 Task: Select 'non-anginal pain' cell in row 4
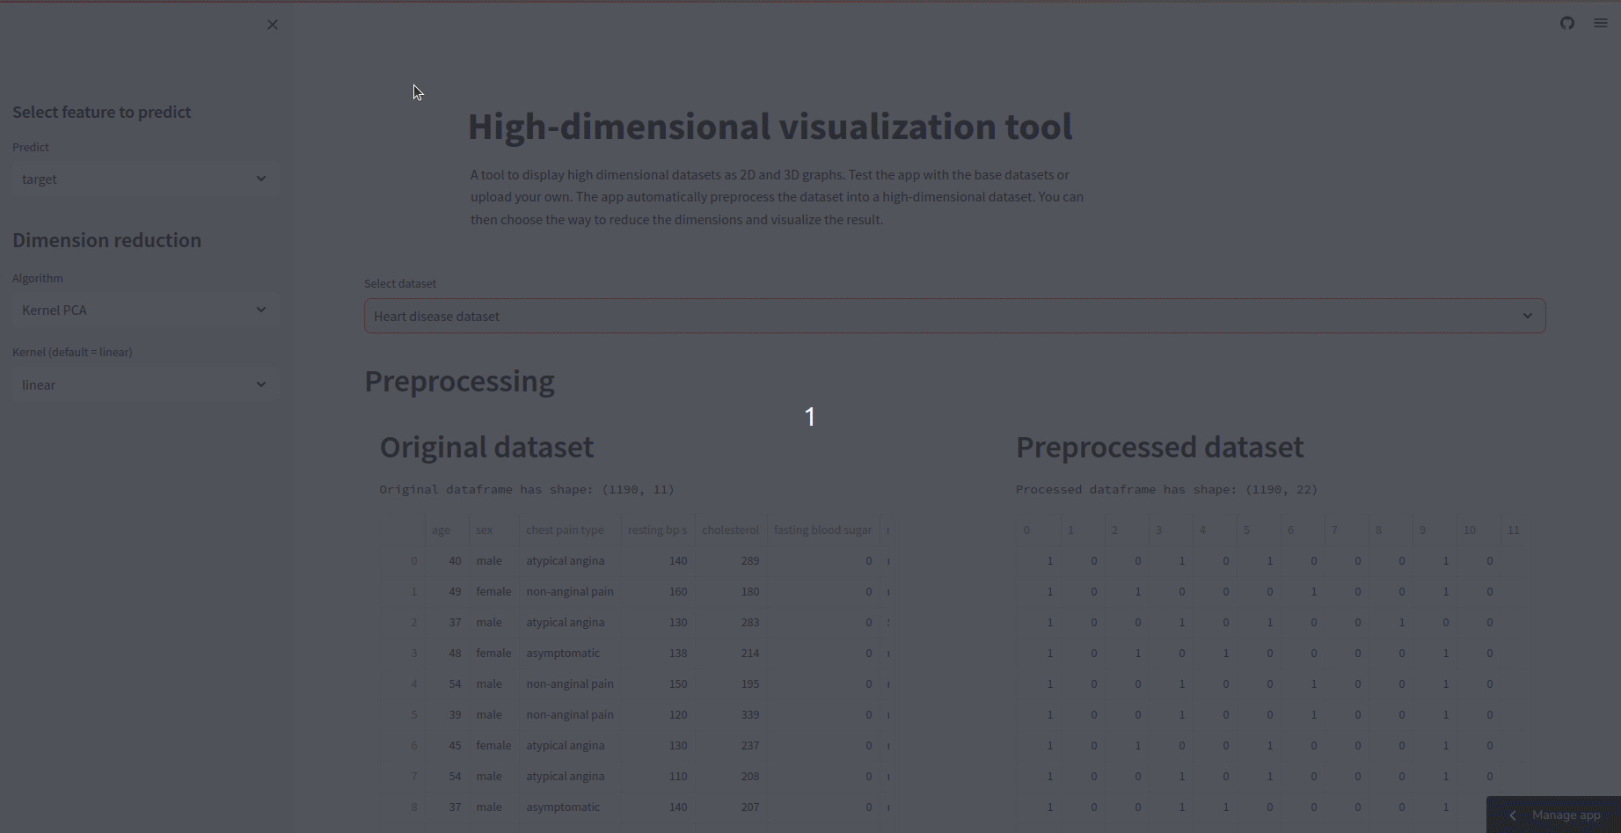[570, 683]
